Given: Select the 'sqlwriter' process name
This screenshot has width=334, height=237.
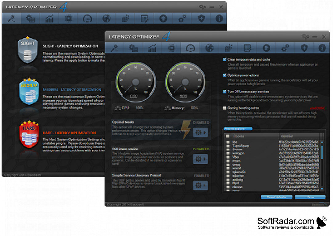Looking at the screenshot, I should pos(238,176).
